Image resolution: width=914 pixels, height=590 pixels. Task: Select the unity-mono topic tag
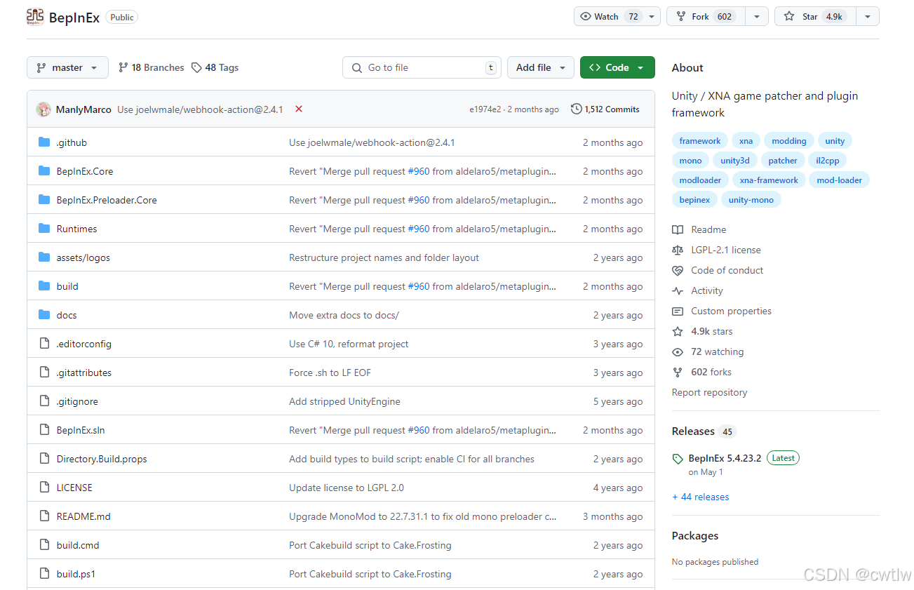(751, 200)
